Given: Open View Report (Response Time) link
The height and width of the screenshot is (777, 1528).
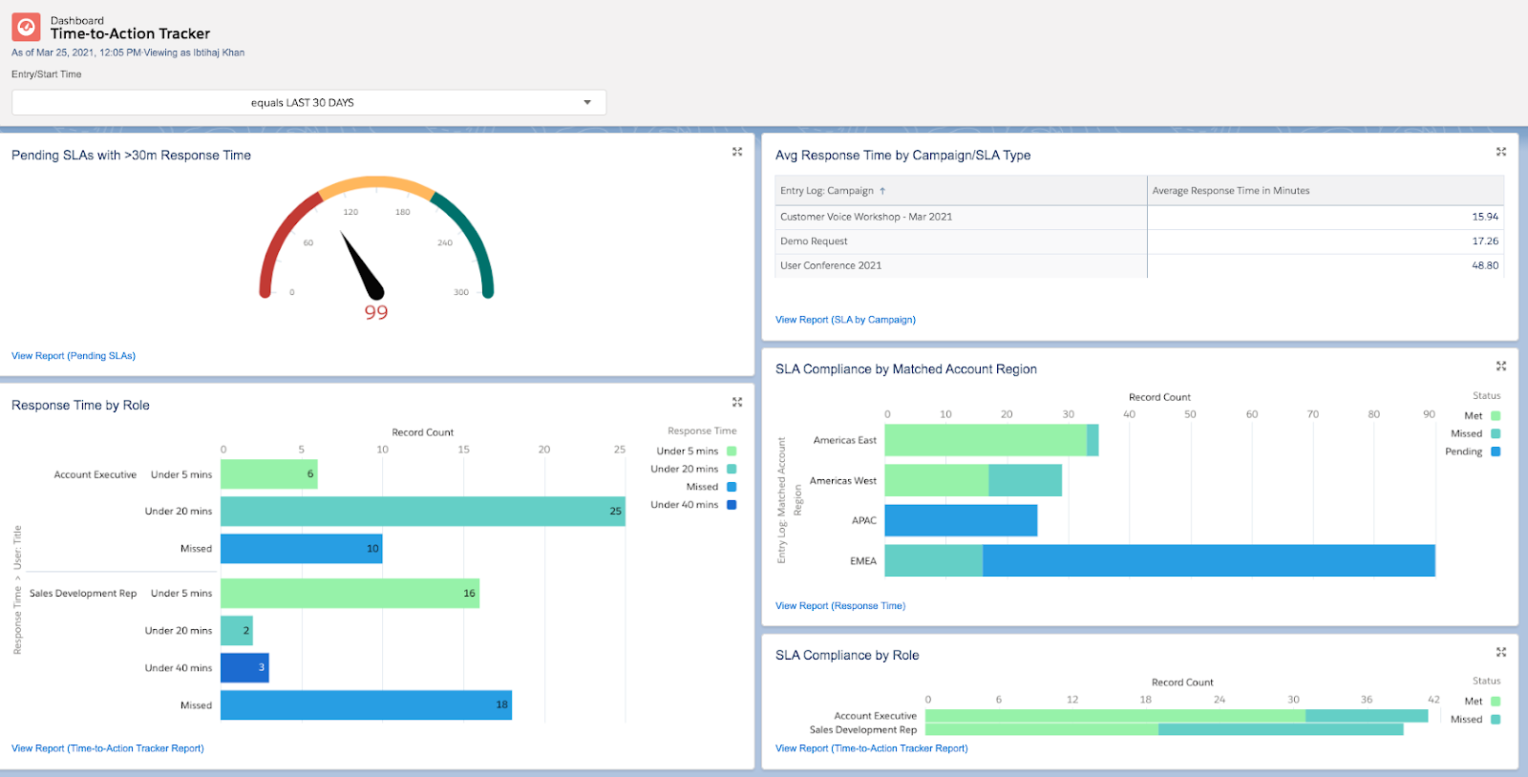Looking at the screenshot, I should click(840, 606).
